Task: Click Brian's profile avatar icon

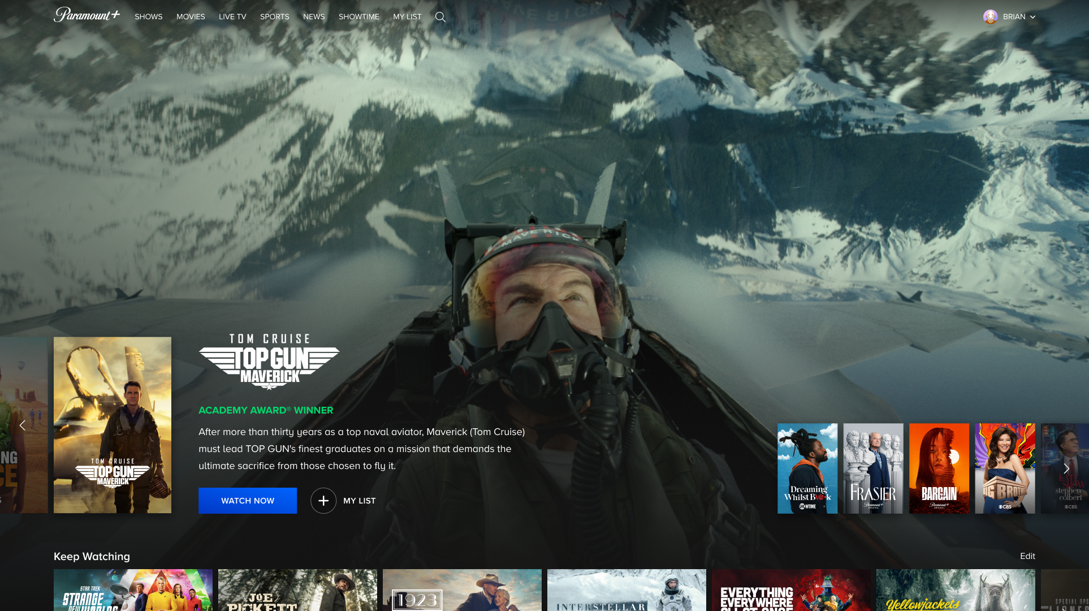Action: [990, 17]
